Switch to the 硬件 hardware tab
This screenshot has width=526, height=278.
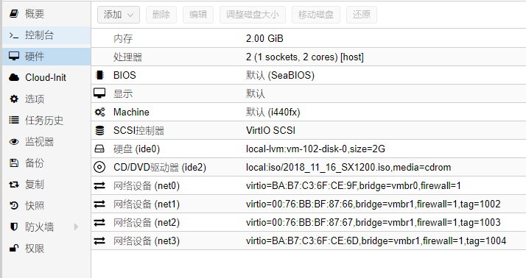pyautogui.click(x=46, y=57)
